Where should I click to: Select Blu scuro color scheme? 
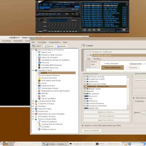[x=105, y=96]
